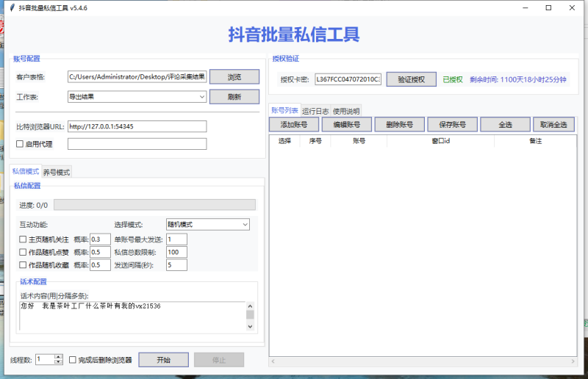Open the 账号列表 tab
This screenshot has width=588, height=379.
point(284,110)
